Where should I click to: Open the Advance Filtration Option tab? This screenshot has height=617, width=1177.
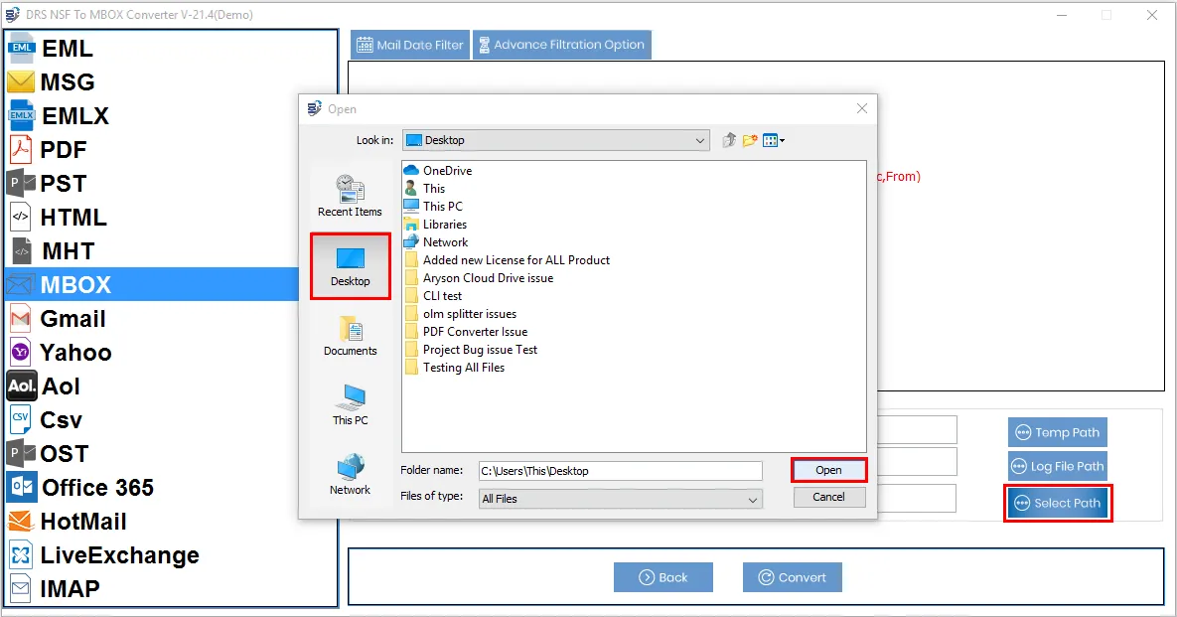[x=561, y=45]
